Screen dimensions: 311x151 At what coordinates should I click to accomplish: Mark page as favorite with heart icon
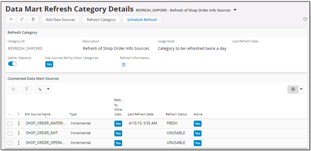click(x=305, y=19)
